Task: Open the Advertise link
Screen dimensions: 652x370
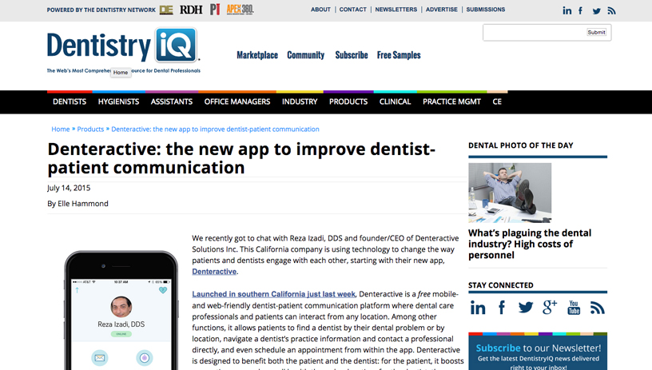Action: click(442, 9)
